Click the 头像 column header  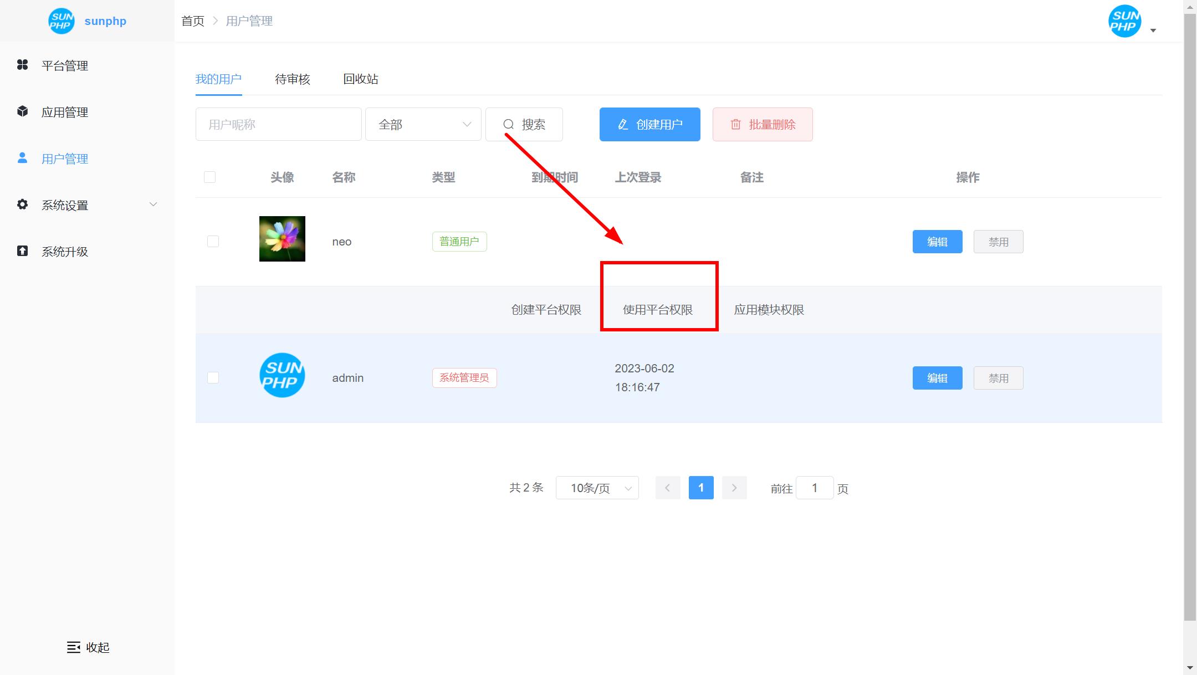pos(282,177)
